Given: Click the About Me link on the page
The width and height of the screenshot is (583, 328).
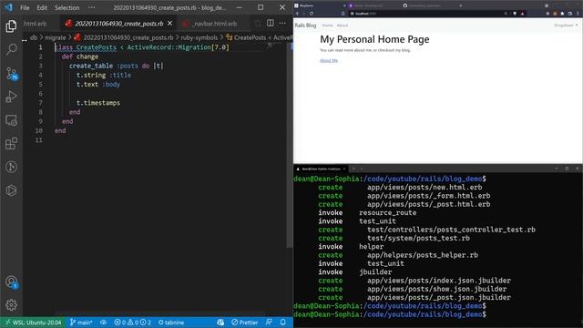Looking at the screenshot, I should coord(329,60).
